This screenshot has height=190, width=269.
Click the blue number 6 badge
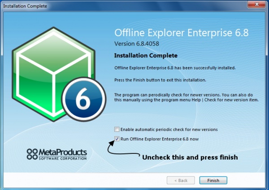84,100
